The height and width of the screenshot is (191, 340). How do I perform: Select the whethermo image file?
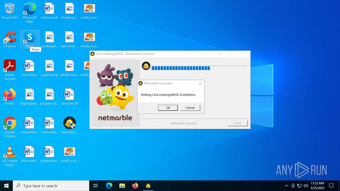point(69,68)
